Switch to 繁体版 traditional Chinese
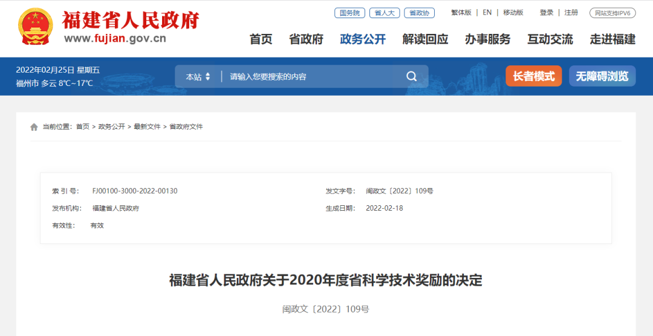 tap(461, 13)
